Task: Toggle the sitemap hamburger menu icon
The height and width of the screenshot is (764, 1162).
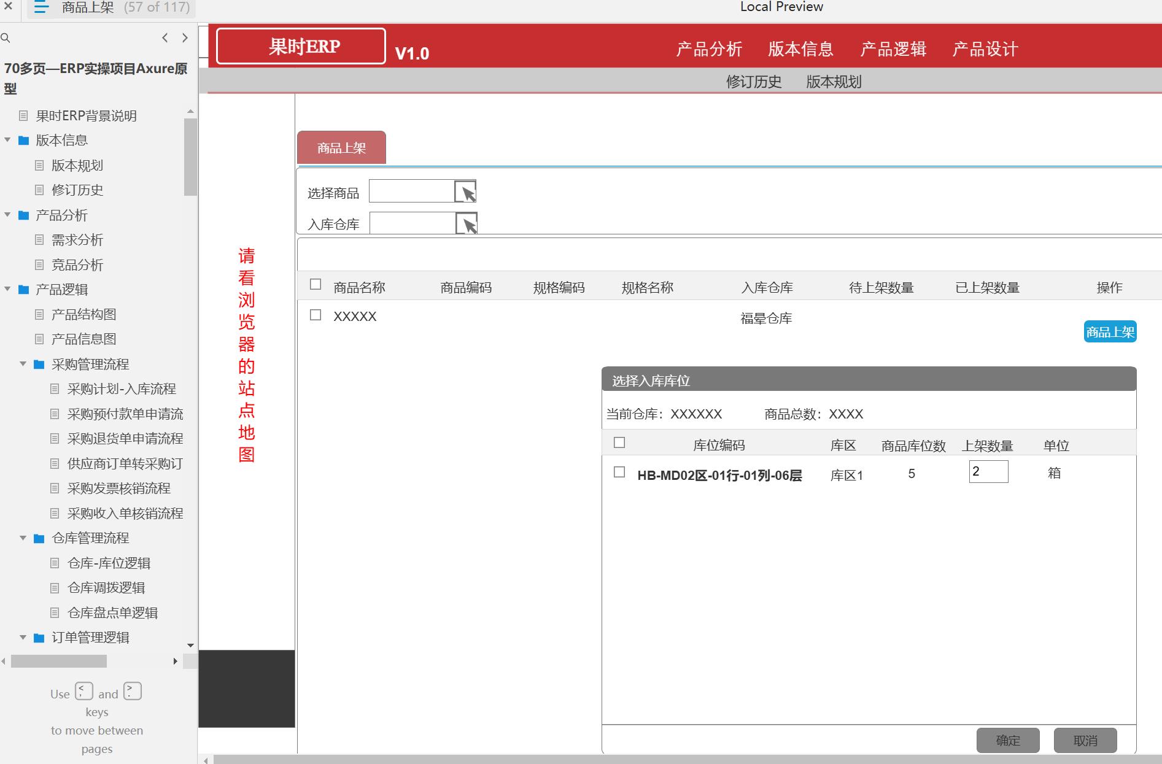Action: [x=41, y=7]
